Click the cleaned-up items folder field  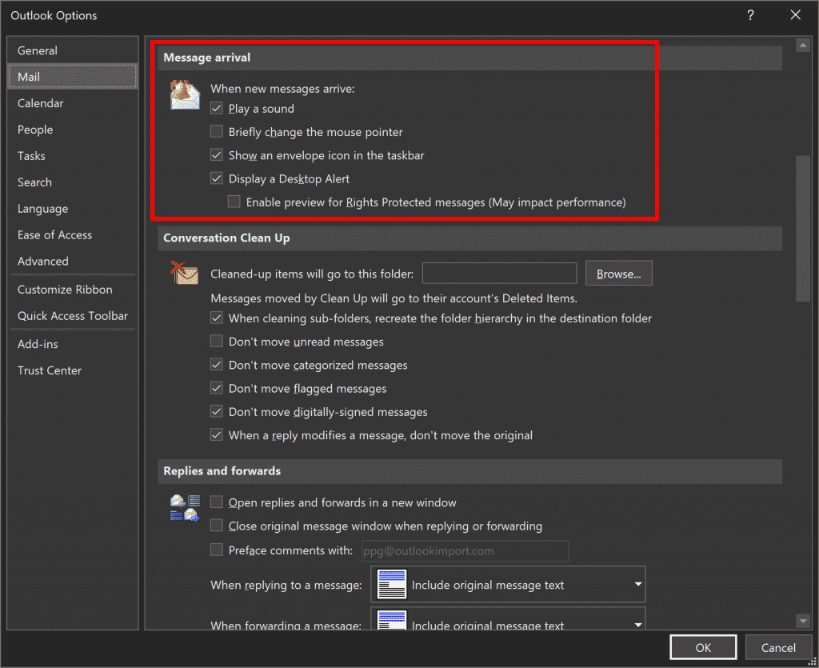pyautogui.click(x=499, y=273)
